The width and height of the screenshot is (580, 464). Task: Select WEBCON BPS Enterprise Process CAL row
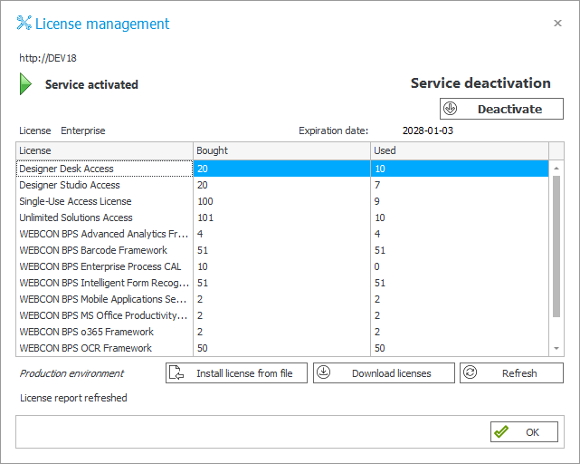(x=282, y=266)
